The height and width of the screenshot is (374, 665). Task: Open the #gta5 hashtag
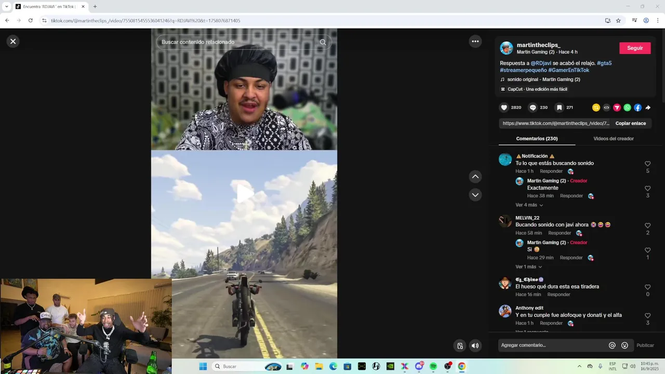click(x=604, y=63)
